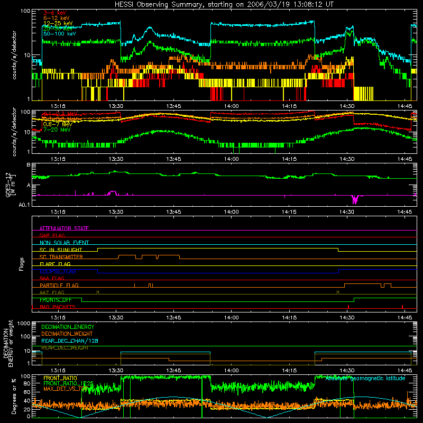This screenshot has height=423, width=423.
Task: Select the FRONT_RATIO_1225 legend label
Action: pos(68,383)
